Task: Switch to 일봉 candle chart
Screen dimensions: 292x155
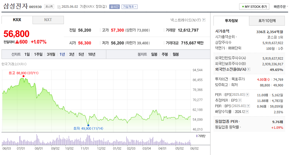Action: (x=154, y=54)
